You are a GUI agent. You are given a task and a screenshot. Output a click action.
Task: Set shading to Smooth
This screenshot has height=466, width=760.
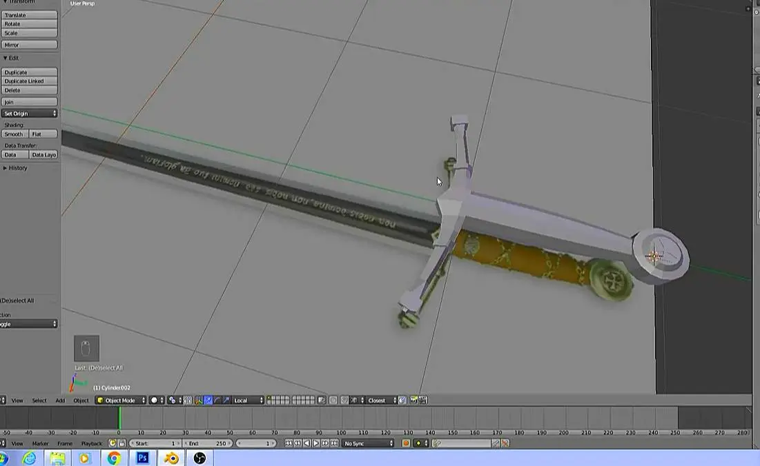[x=15, y=134]
